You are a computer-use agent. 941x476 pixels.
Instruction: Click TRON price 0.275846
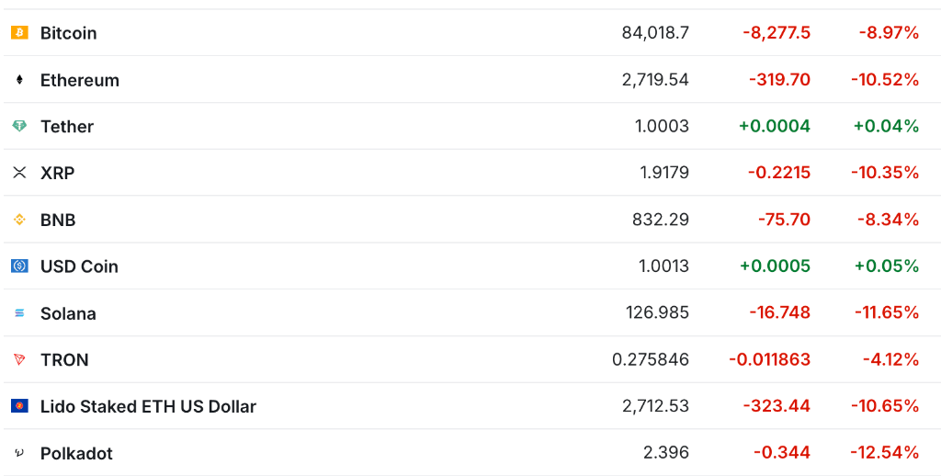[x=651, y=359]
